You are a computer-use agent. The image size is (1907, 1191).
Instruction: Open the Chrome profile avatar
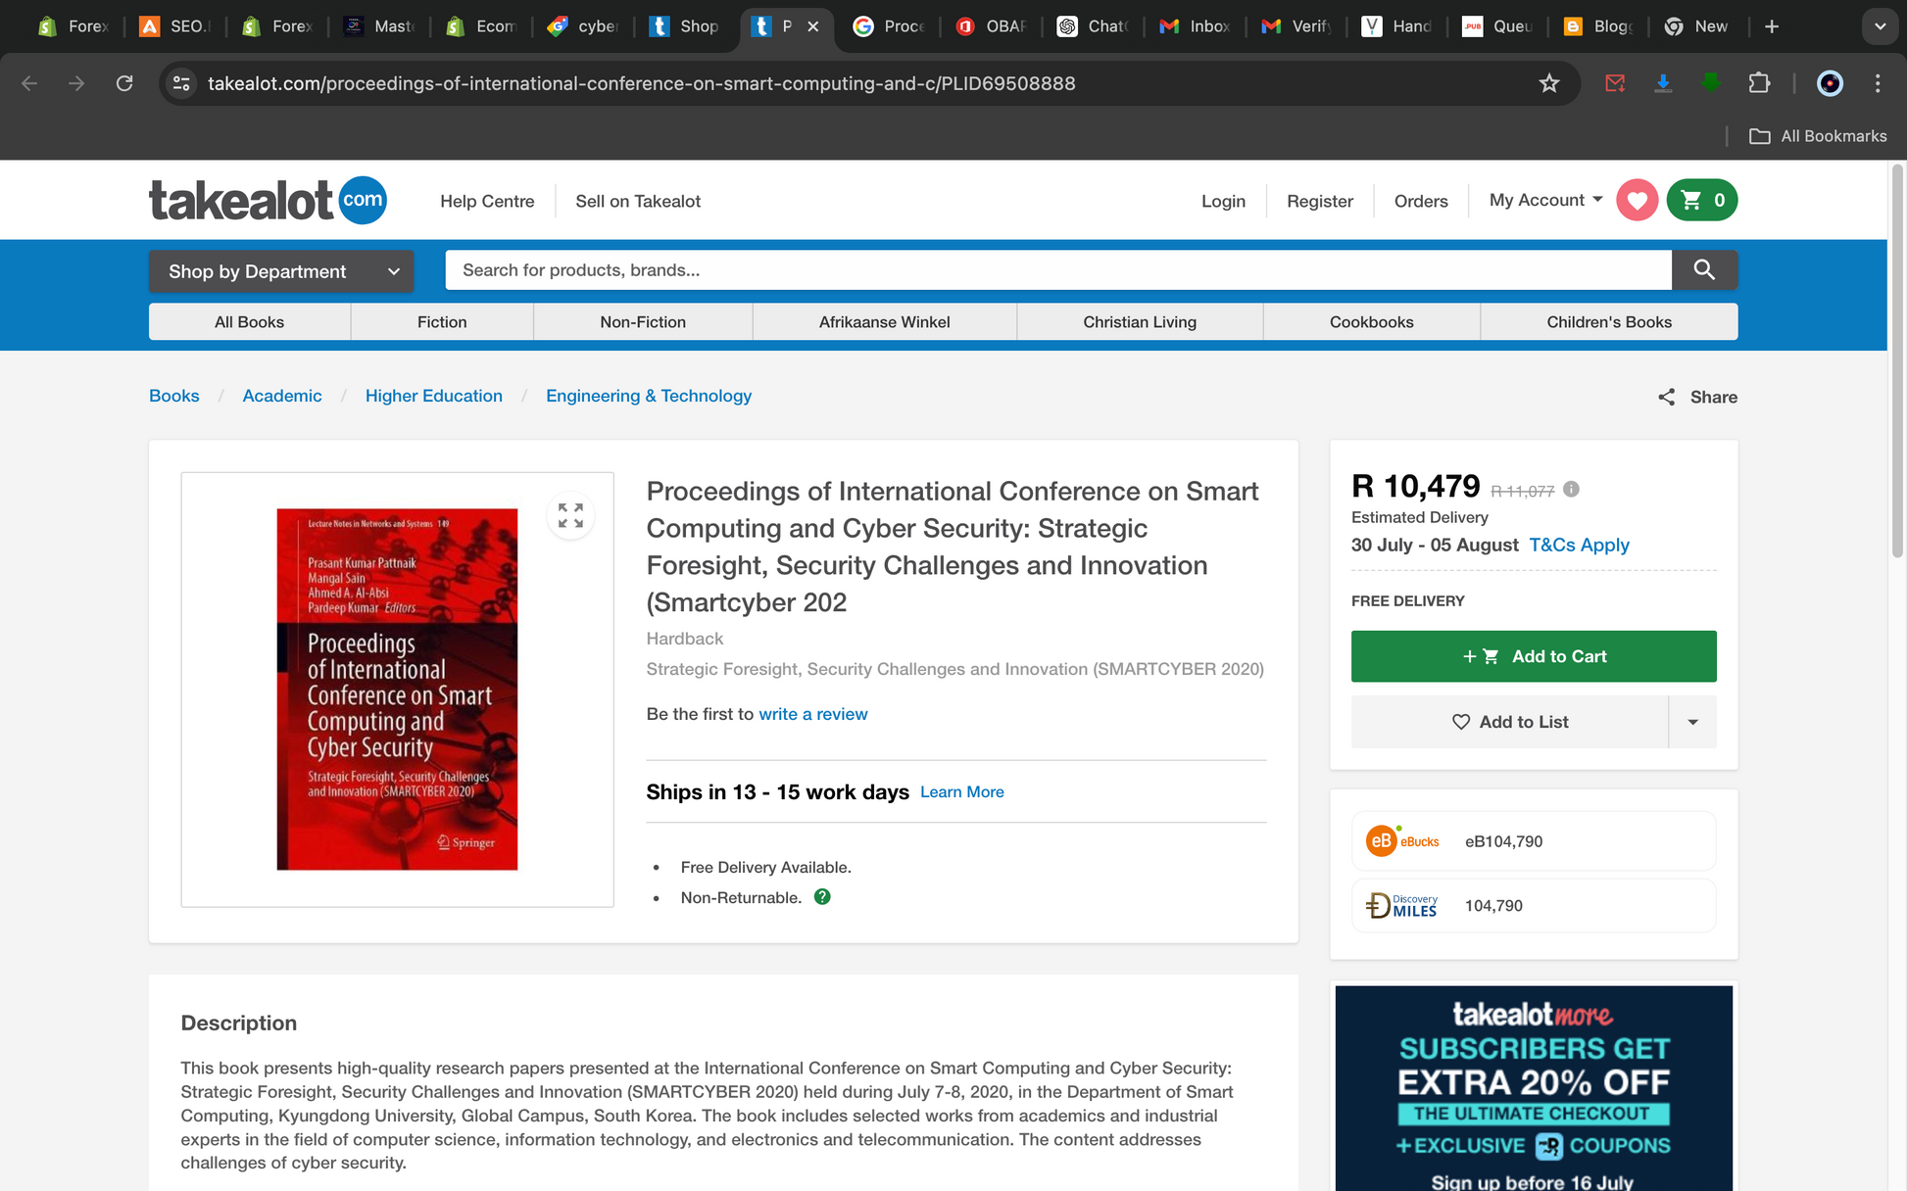pyautogui.click(x=1830, y=83)
